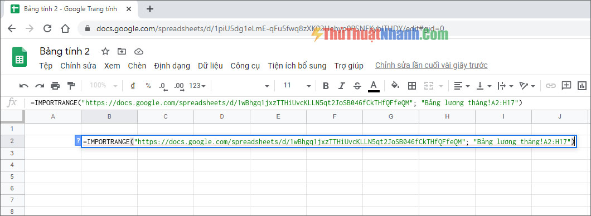
Task: Open the fill color bucket tool
Action: tap(395, 85)
